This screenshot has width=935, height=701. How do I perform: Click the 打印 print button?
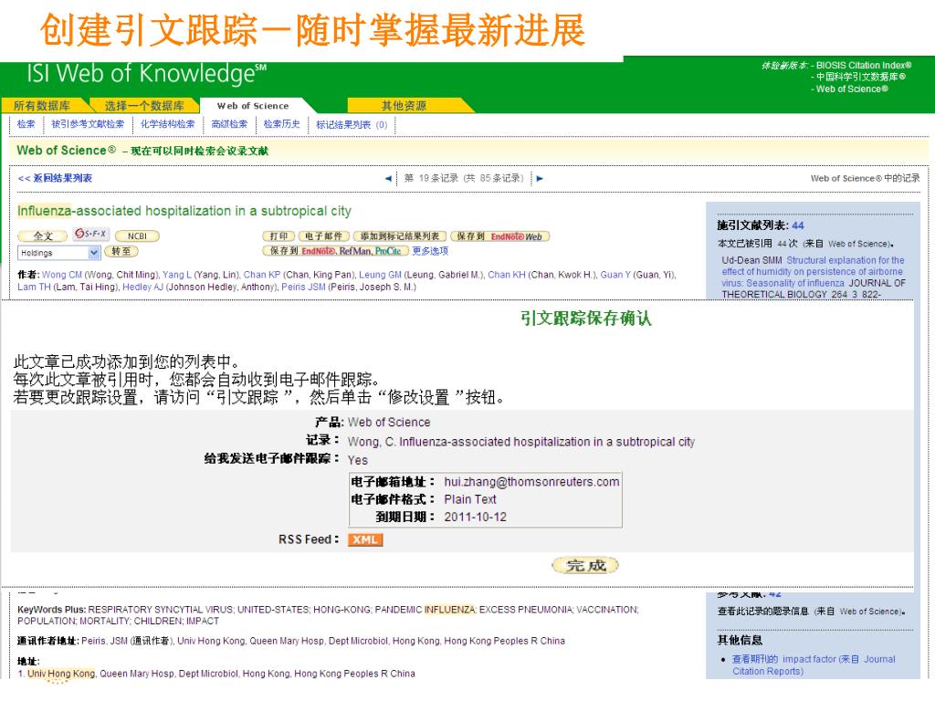pos(278,236)
